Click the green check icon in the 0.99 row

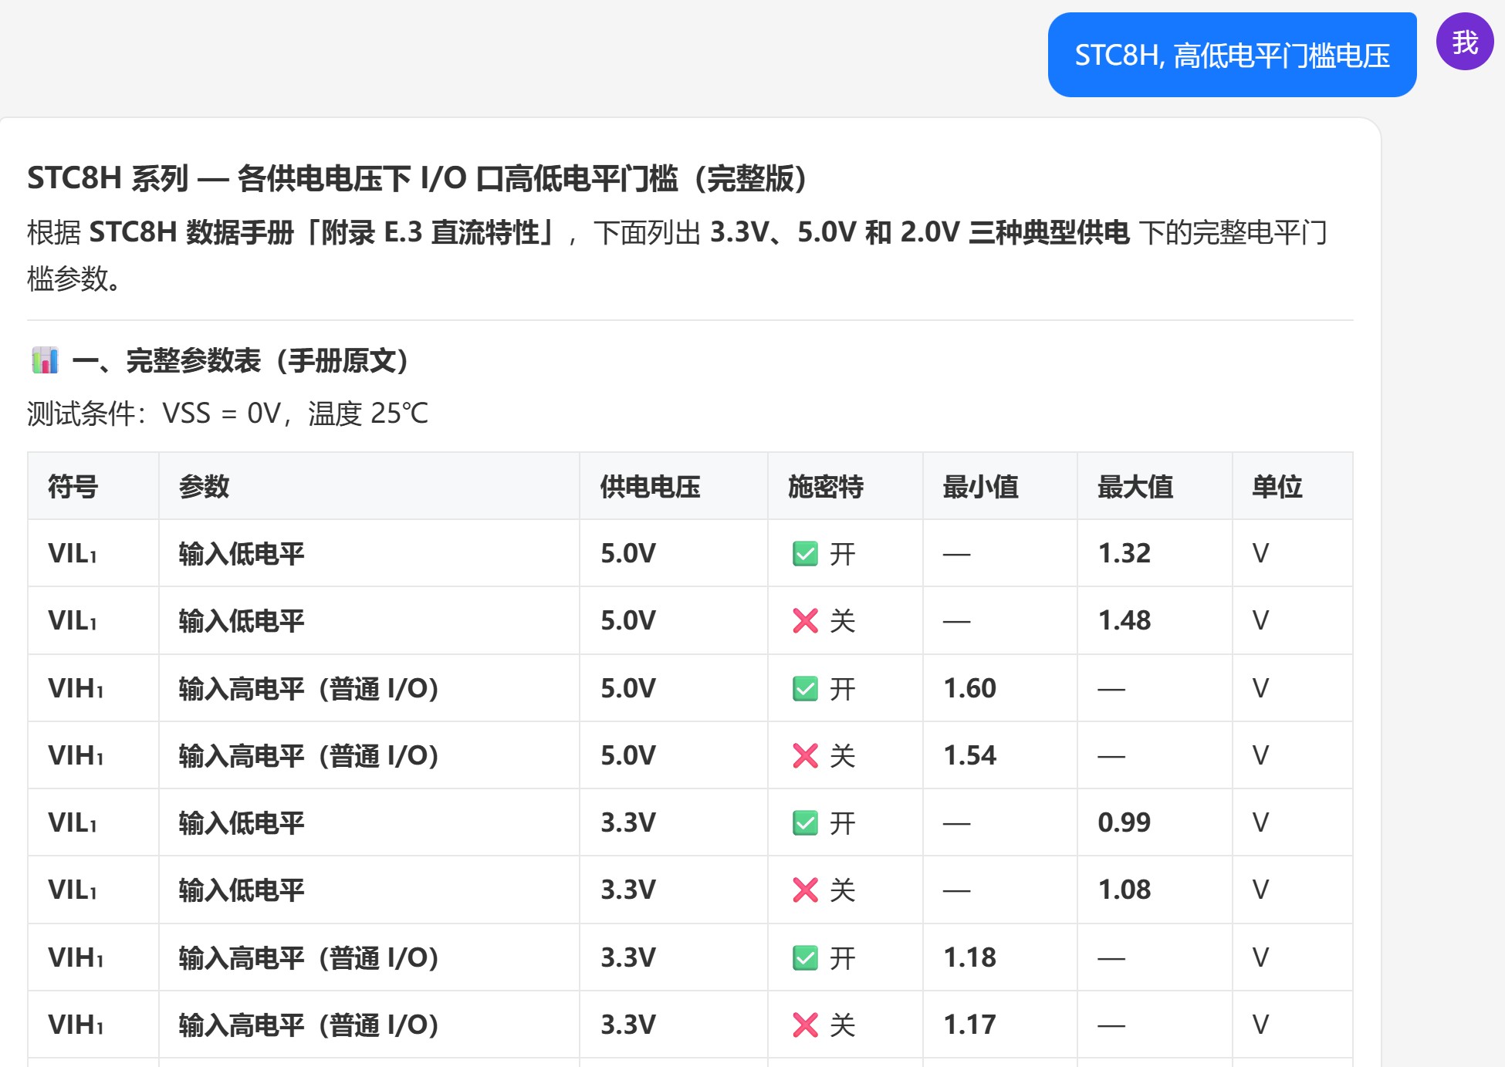[x=805, y=823]
